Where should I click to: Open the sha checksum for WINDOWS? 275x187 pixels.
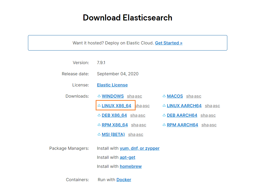pyautogui.click(x=131, y=96)
